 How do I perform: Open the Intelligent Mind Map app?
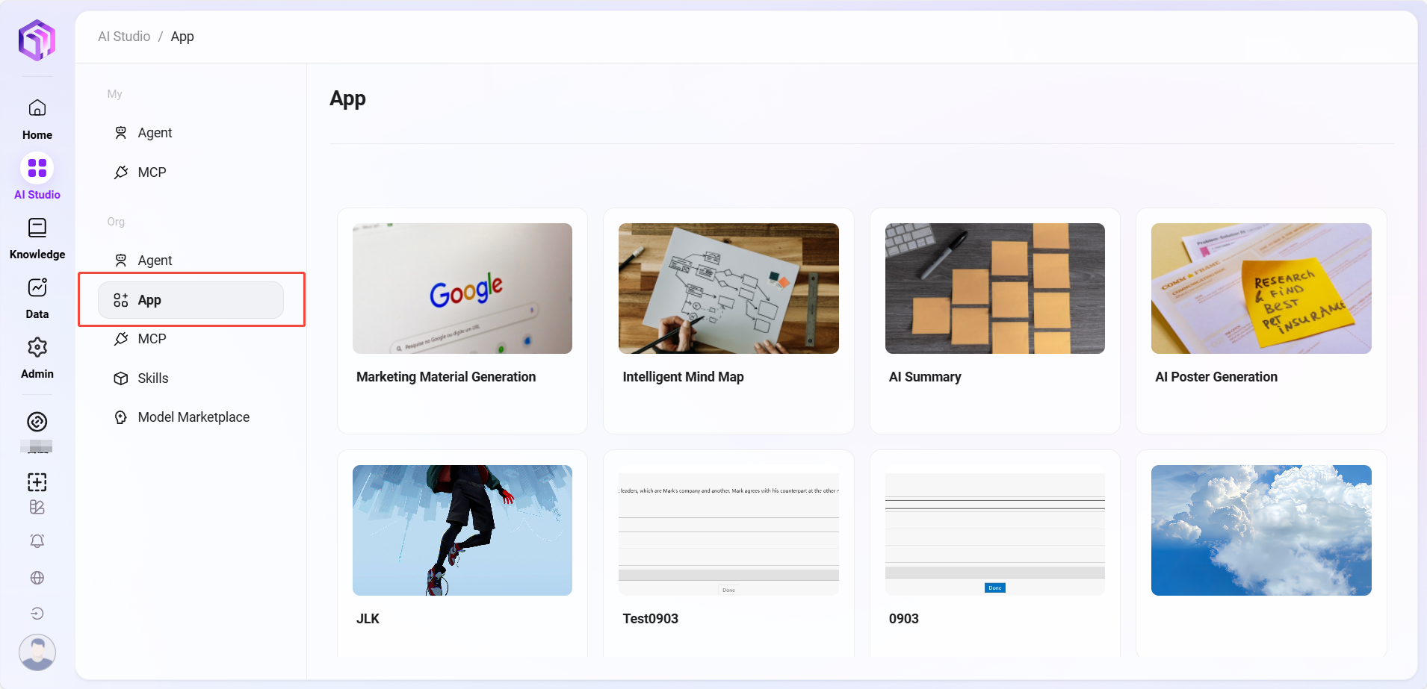click(728, 320)
